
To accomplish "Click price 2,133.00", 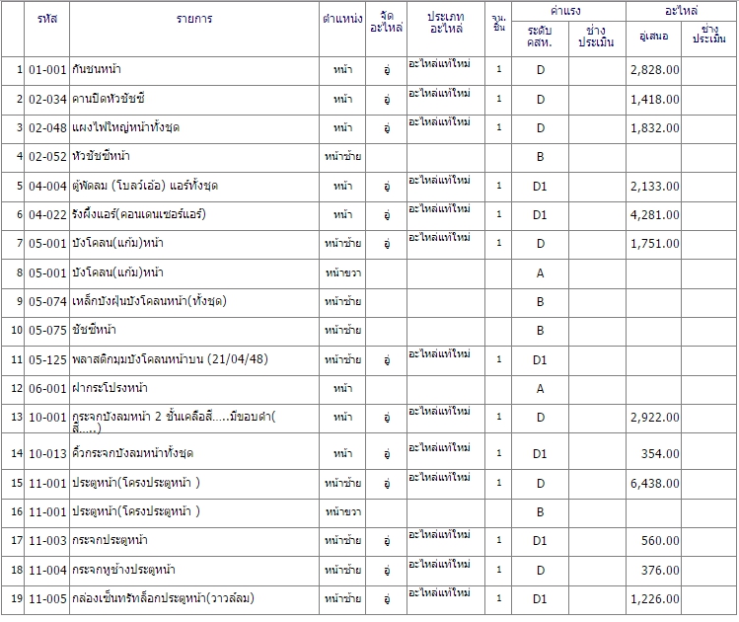I will coord(655,187).
